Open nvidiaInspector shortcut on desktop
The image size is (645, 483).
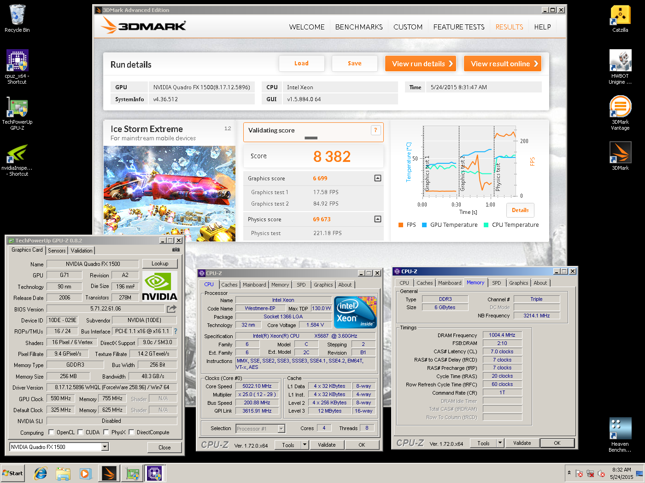17,159
